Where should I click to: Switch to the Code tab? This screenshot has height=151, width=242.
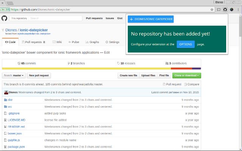(10, 42)
